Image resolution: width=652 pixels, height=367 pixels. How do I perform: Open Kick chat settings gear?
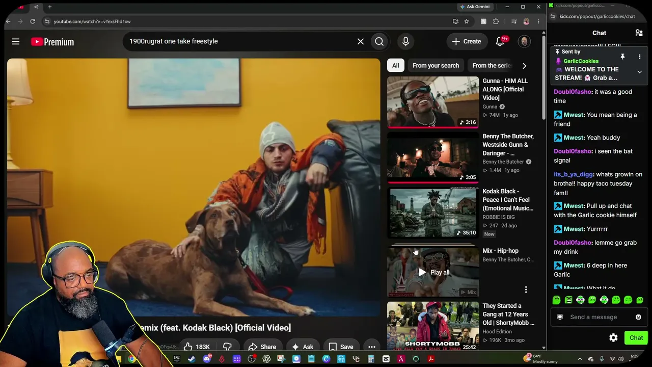tap(613, 337)
